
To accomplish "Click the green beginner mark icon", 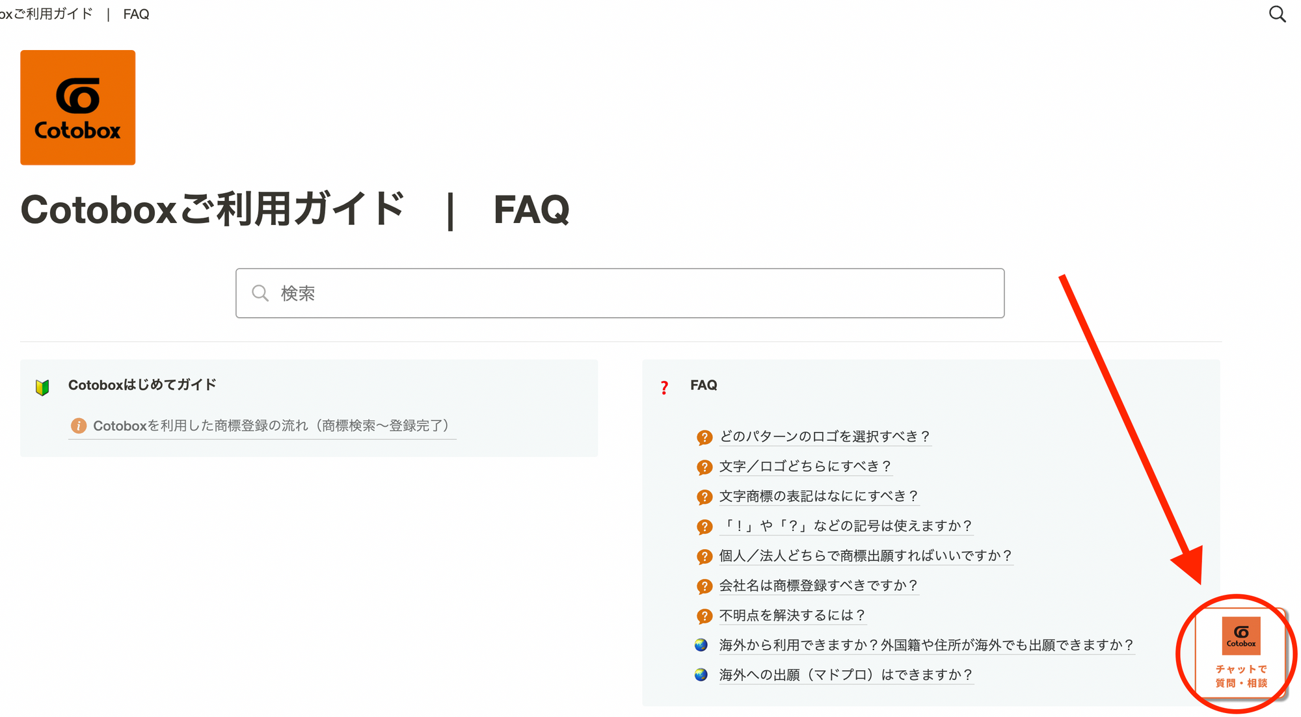I will point(42,387).
